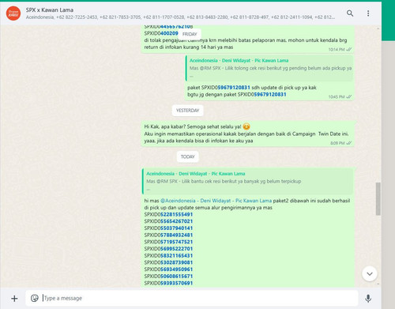Open tracking number SPXID056934950961
The height and width of the screenshot is (309, 395).
click(168, 269)
